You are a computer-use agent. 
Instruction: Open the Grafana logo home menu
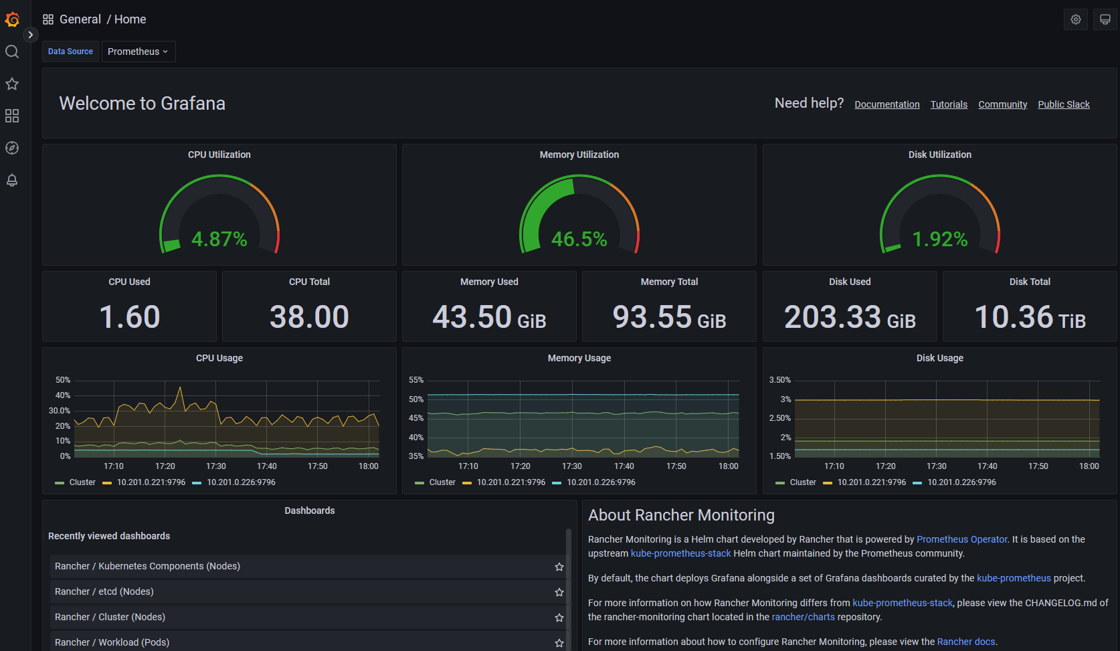[12, 19]
